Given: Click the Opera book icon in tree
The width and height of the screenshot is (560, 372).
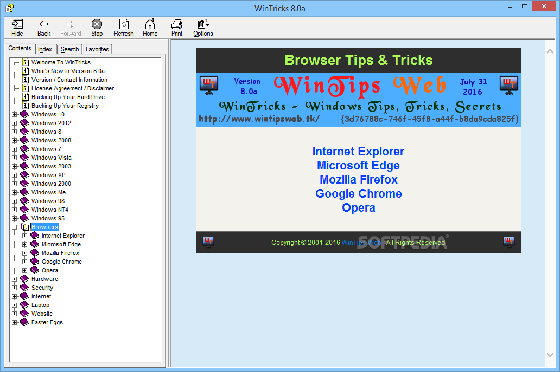Looking at the screenshot, I should click(35, 270).
